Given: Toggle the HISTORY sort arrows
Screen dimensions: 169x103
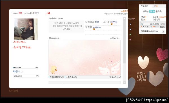Looking at the screenshot, I should coord(37,68).
